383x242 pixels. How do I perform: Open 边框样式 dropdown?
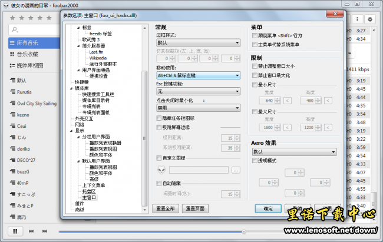pos(198,43)
